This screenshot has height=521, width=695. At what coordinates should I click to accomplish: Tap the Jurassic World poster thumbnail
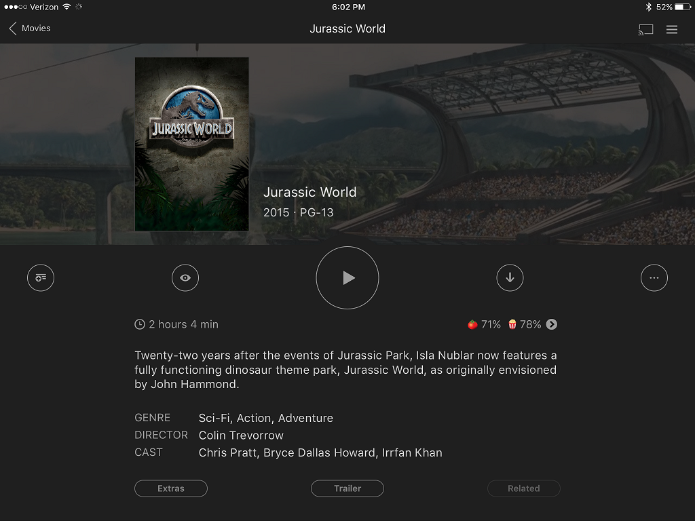tap(192, 144)
